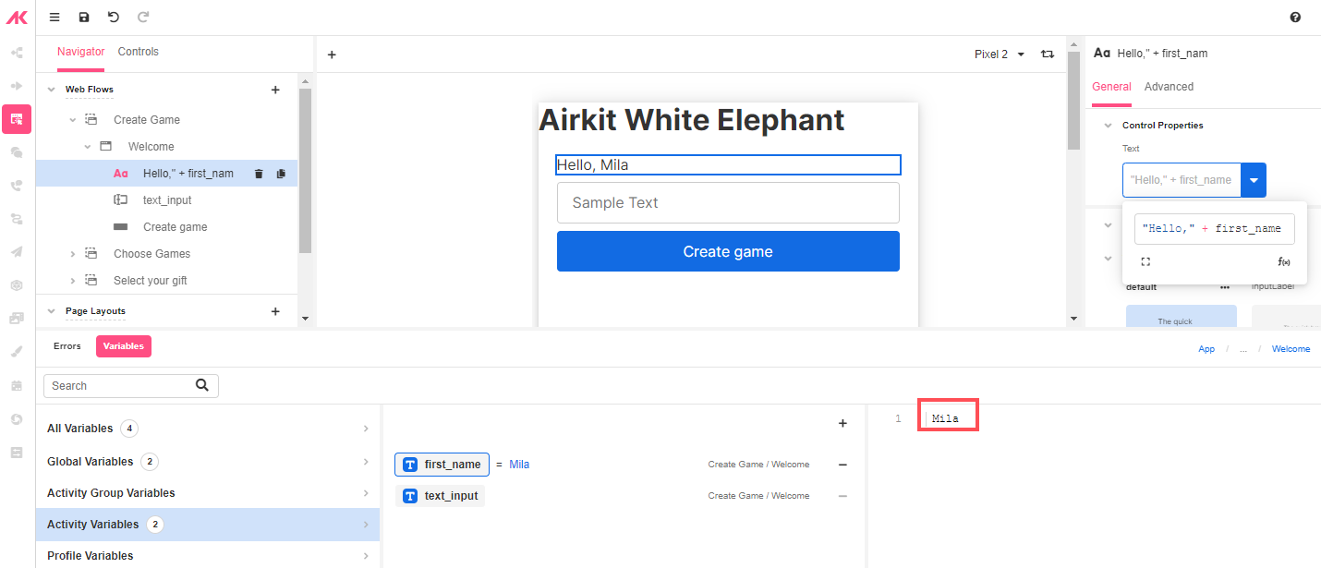Viewport: 1321px width, 568px height.
Task: Save the app with the floppy disk icon
Action: tap(84, 18)
